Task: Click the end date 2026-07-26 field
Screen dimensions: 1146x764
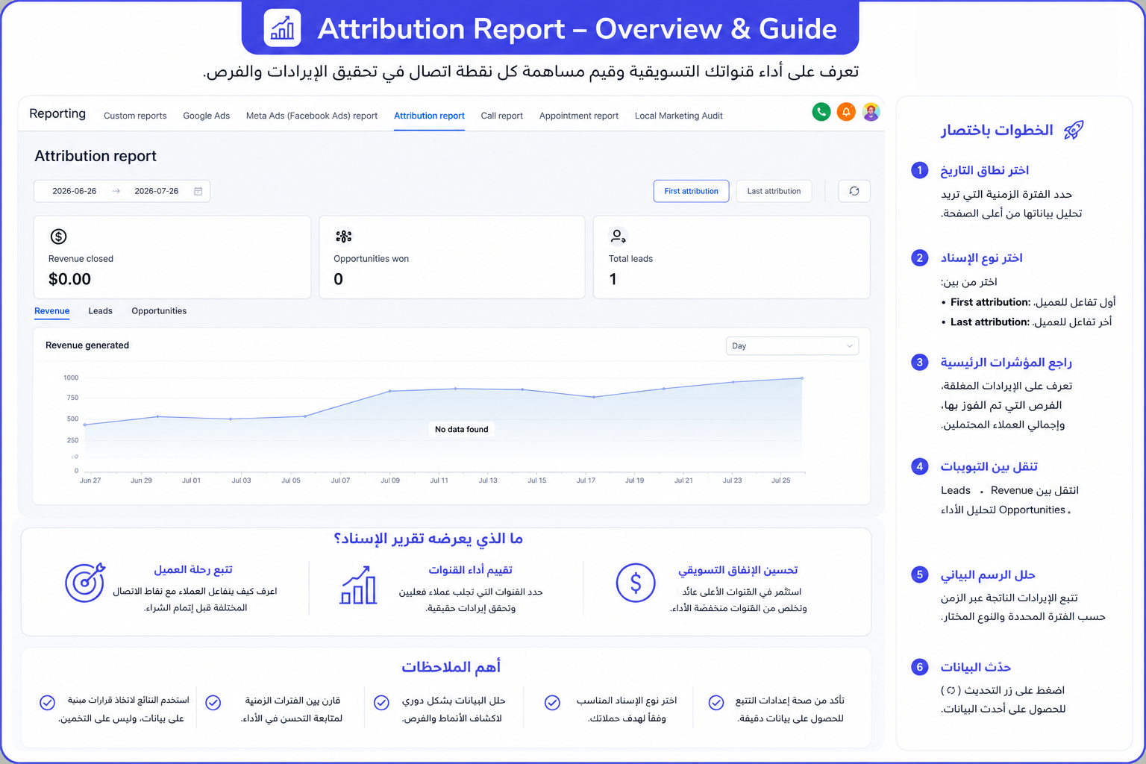Action: click(x=157, y=191)
